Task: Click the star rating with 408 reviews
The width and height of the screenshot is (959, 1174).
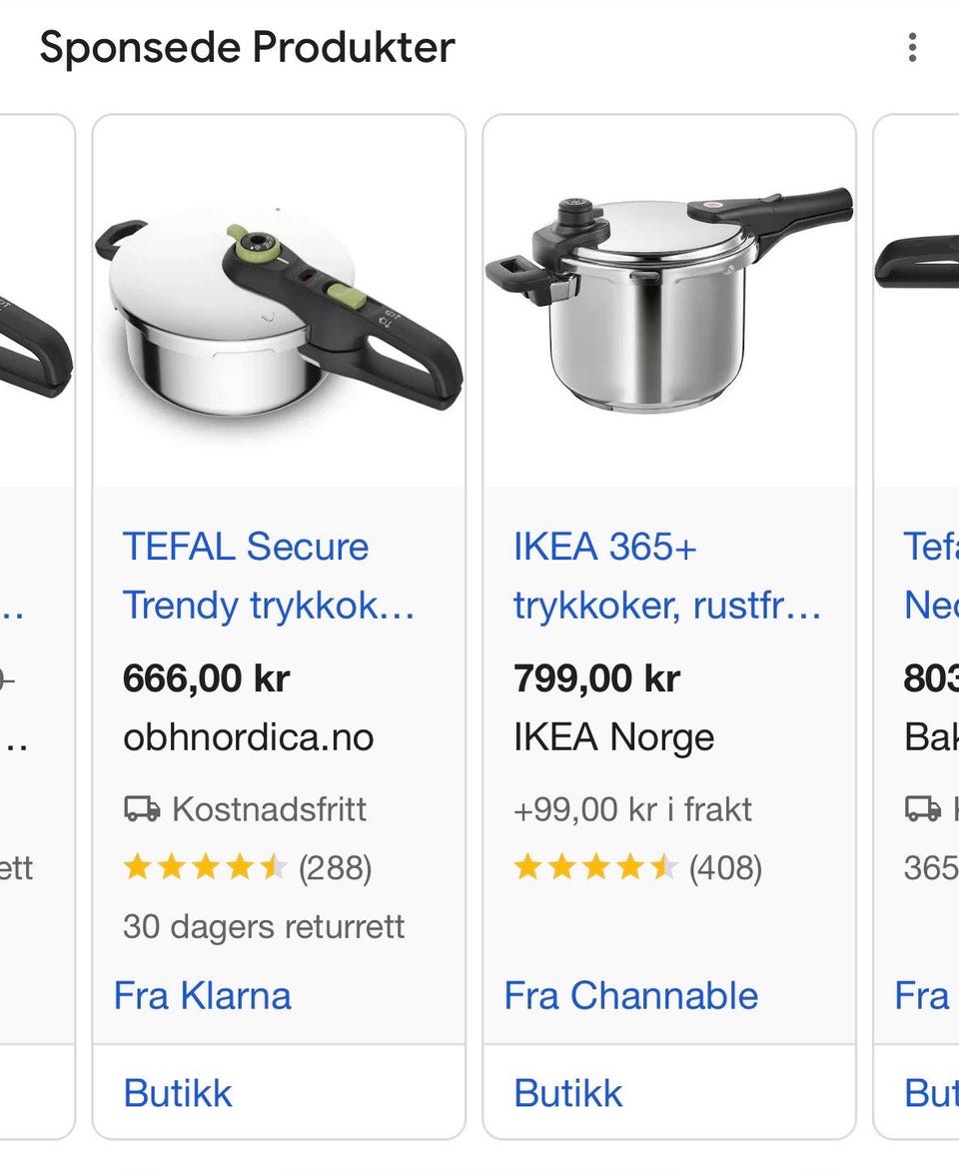Action: 595,868
